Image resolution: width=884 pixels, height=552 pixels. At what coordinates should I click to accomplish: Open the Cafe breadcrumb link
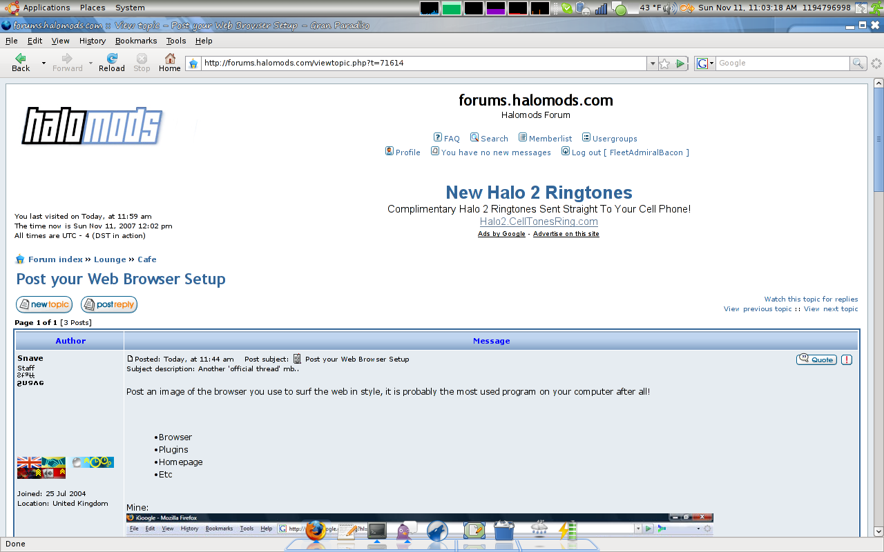147,259
